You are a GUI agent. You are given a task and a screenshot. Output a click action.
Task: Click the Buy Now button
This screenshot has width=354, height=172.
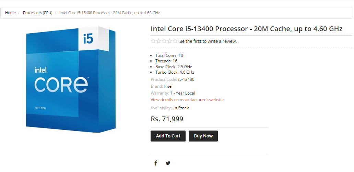[203, 136]
